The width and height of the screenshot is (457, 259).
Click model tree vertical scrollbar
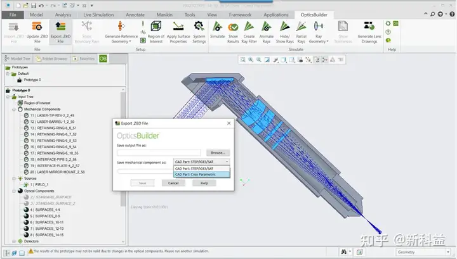pos(123,148)
